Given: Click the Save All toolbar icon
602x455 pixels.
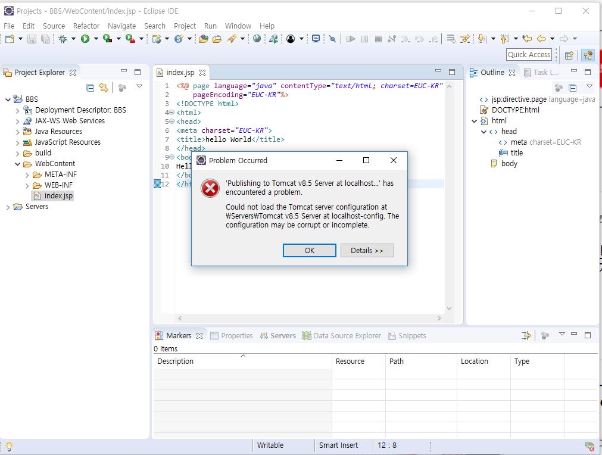Looking at the screenshot, I should 45,39.
